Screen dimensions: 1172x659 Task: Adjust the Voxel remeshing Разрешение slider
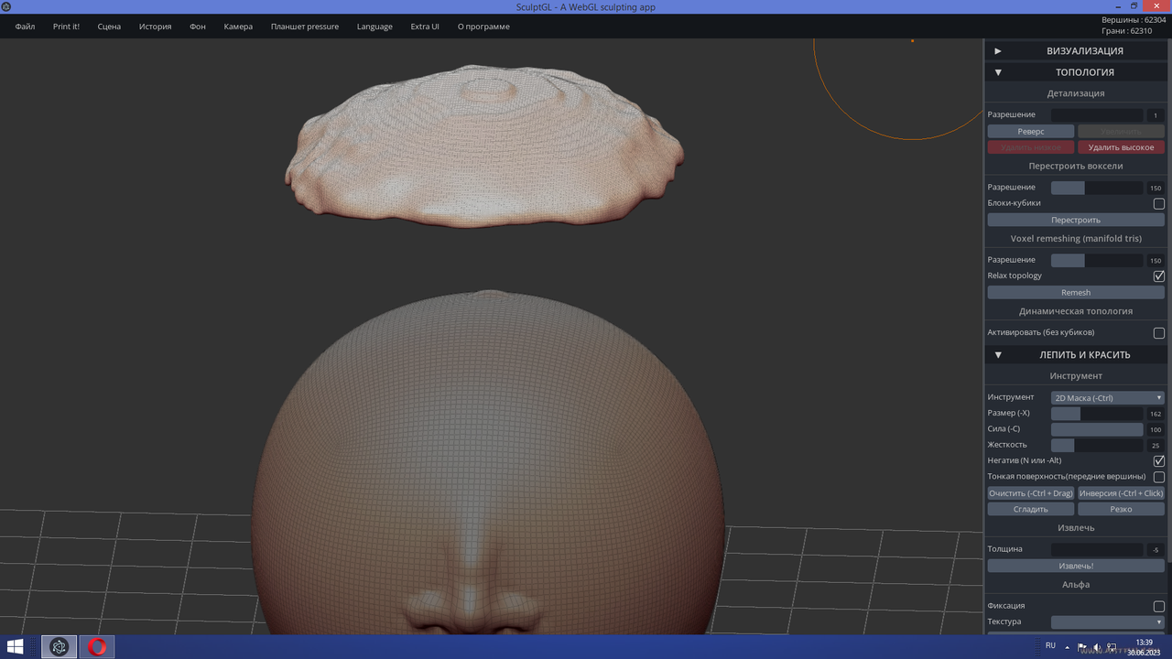point(1097,260)
